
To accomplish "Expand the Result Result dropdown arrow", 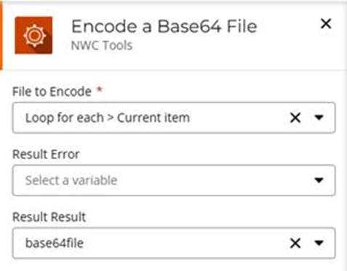I will [x=319, y=243].
